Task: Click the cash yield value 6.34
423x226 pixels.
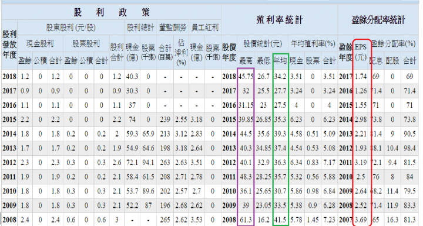Action: (x=296, y=163)
